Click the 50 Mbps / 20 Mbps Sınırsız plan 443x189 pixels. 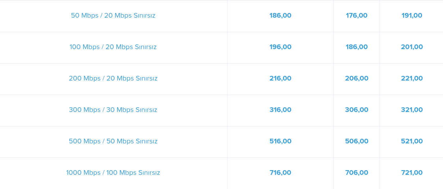point(113,16)
